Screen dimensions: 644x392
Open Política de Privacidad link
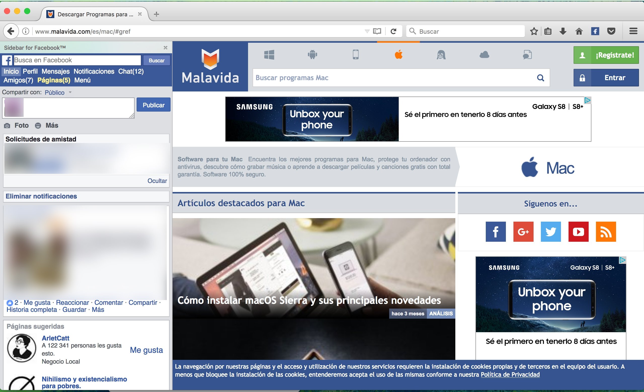pyautogui.click(x=510, y=374)
